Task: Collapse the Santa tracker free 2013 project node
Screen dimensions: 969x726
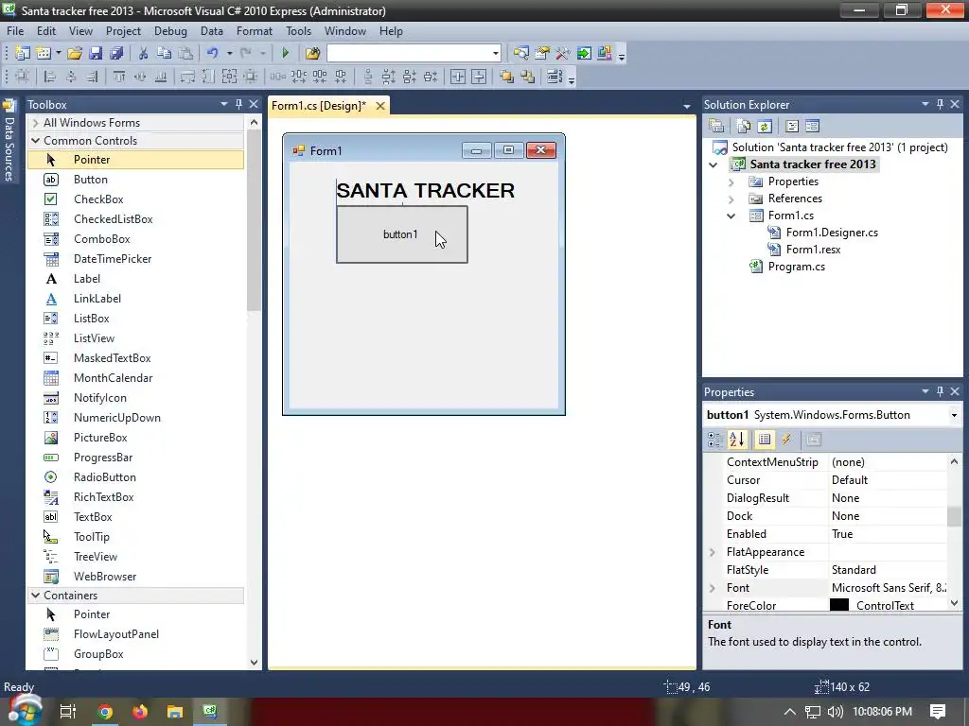Action: click(x=714, y=164)
